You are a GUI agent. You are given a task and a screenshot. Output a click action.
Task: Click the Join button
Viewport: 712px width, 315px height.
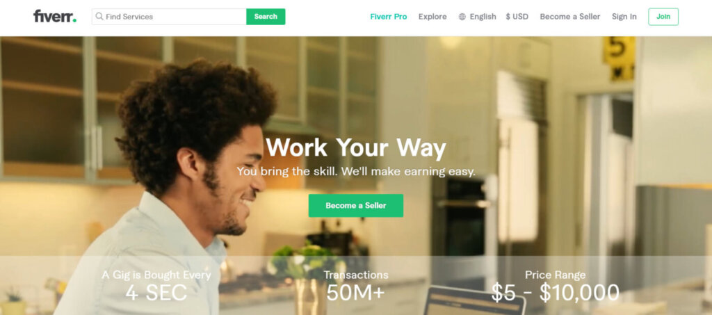(663, 17)
